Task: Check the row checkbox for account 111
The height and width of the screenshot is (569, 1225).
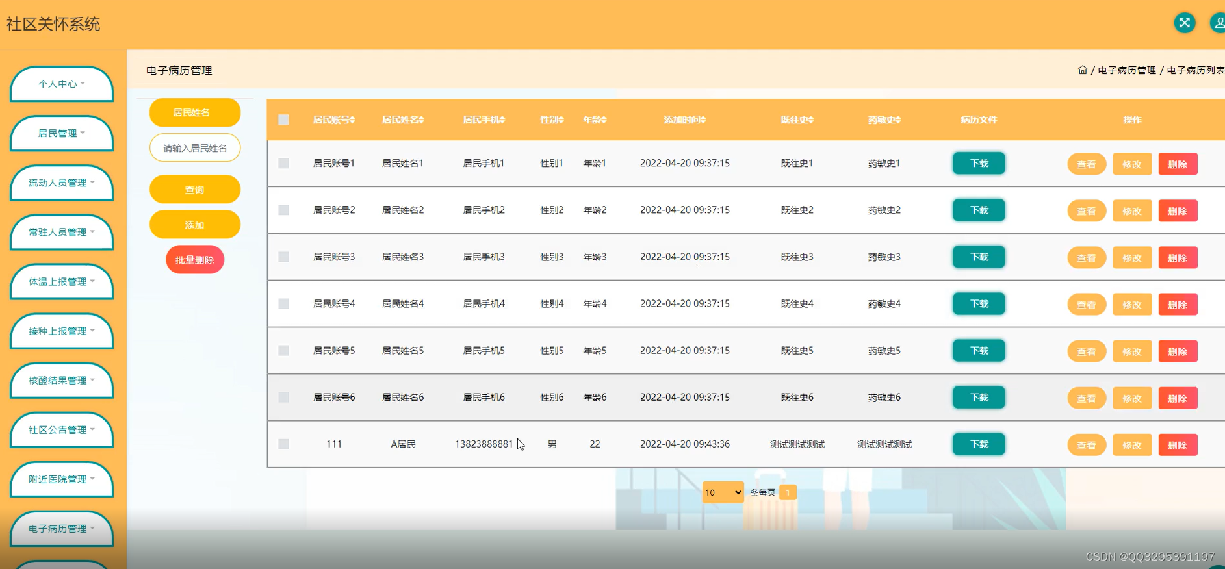Action: coord(283,444)
